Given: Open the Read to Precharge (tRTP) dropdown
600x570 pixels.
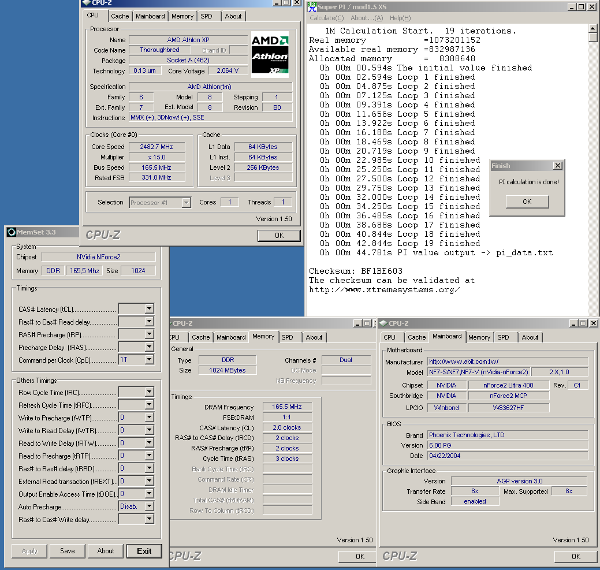Looking at the screenshot, I should coord(150,455).
